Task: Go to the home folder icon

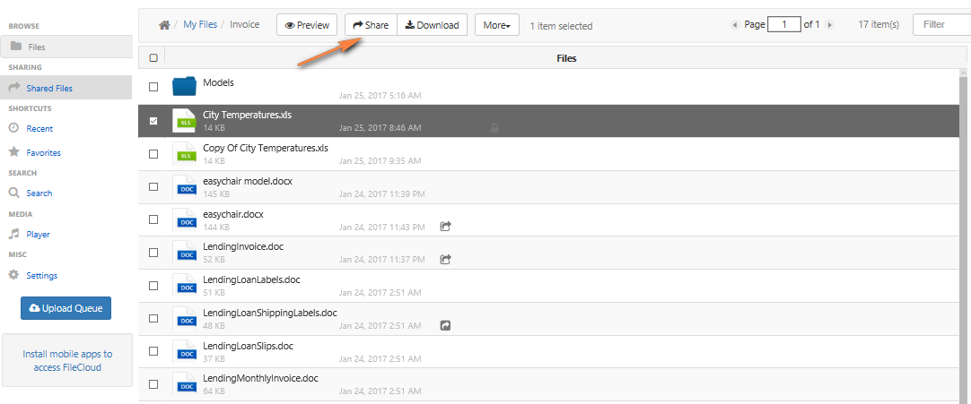Action: click(x=164, y=25)
